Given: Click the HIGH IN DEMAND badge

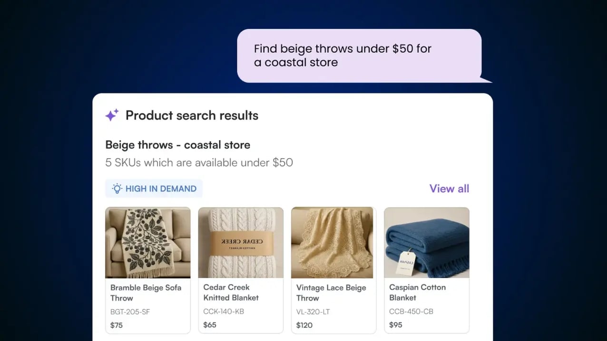Looking at the screenshot, I should coord(154,189).
